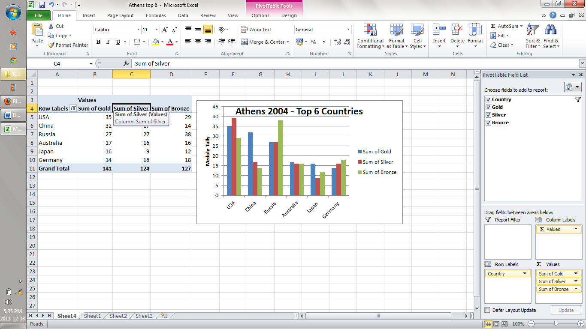
Task: Switch to the PivotTable Design tab
Action: (289, 15)
